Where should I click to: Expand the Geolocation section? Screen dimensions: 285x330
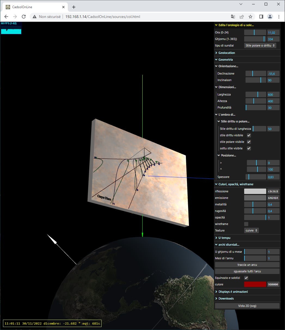point(247,53)
